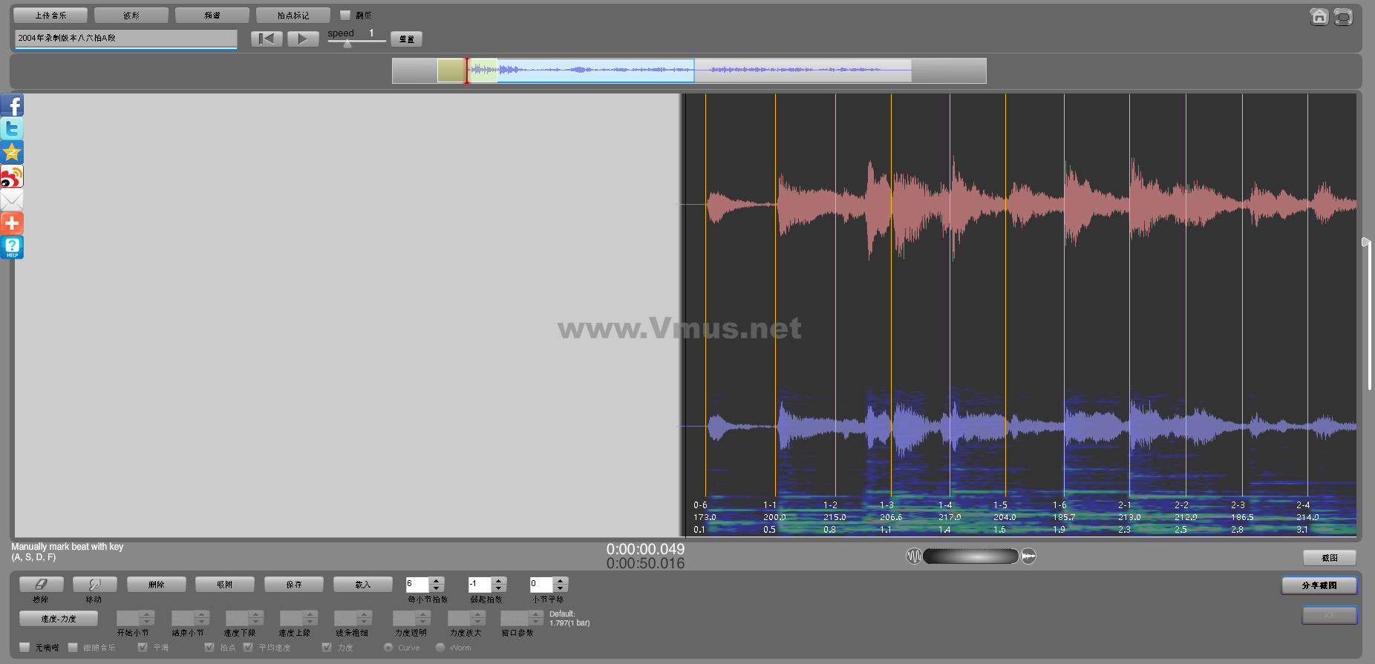The height and width of the screenshot is (664, 1375).
Task: Enable the 翻页 checkbox
Action: tap(345, 15)
